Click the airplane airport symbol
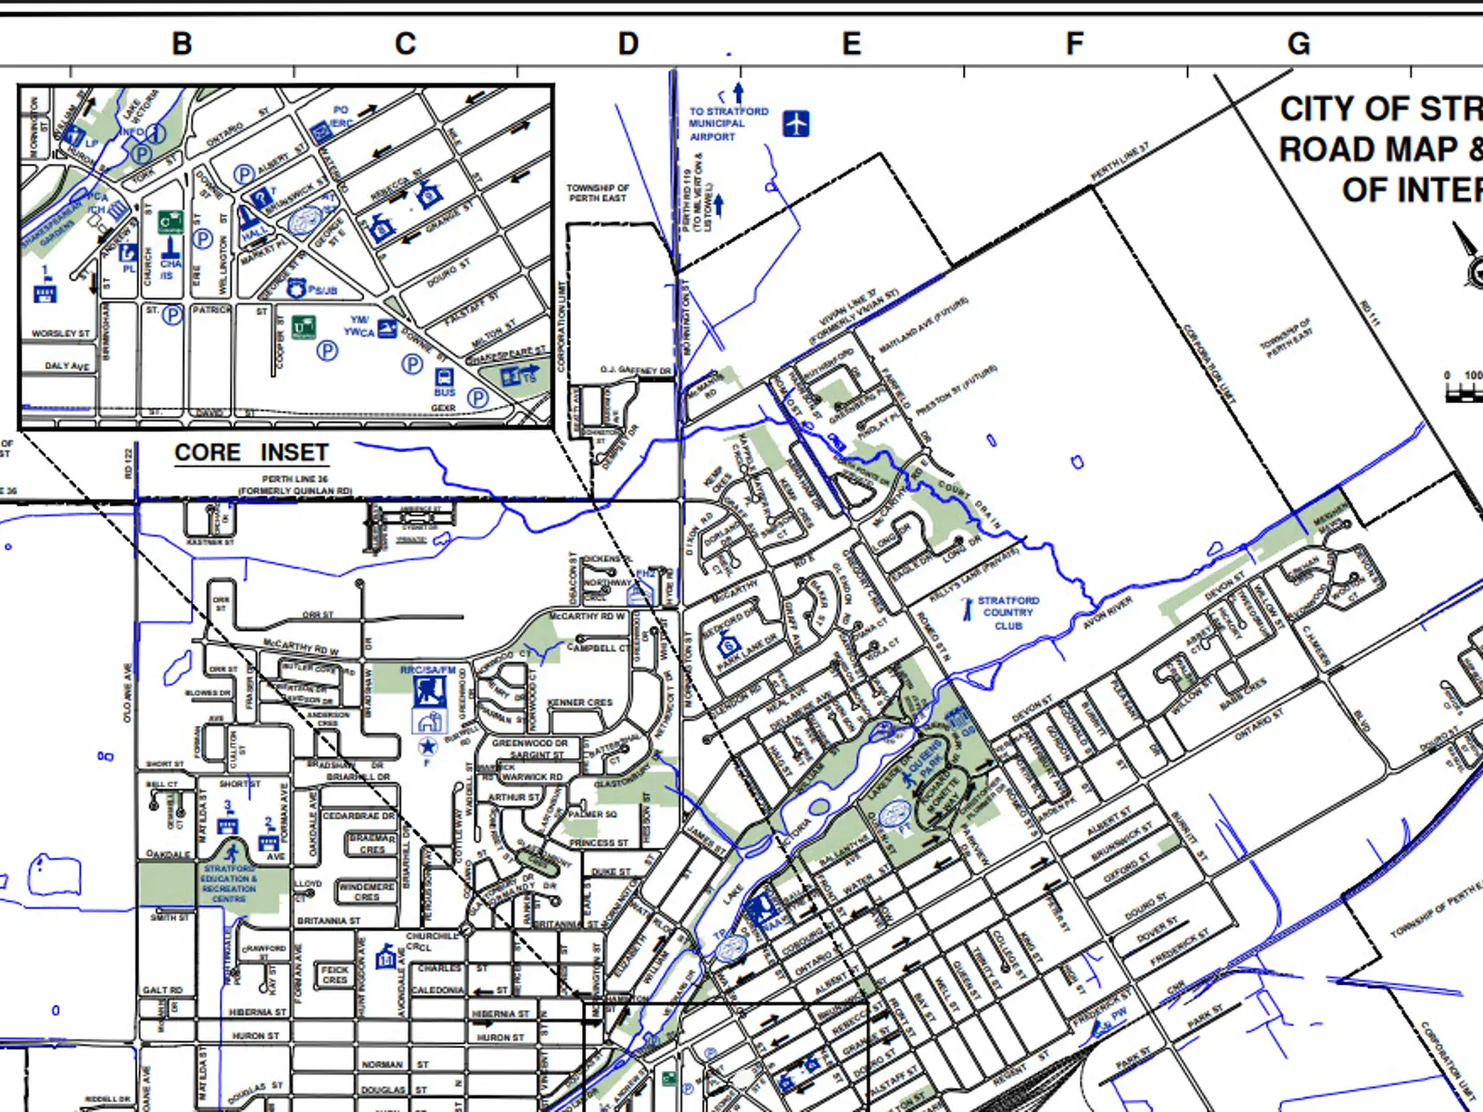Viewport: 1483px width, 1112px height. (796, 123)
